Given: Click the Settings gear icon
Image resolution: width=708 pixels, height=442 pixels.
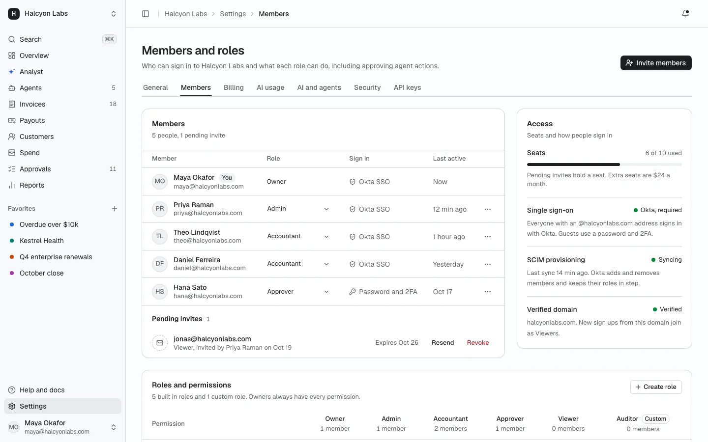Looking at the screenshot, I should pos(12,406).
